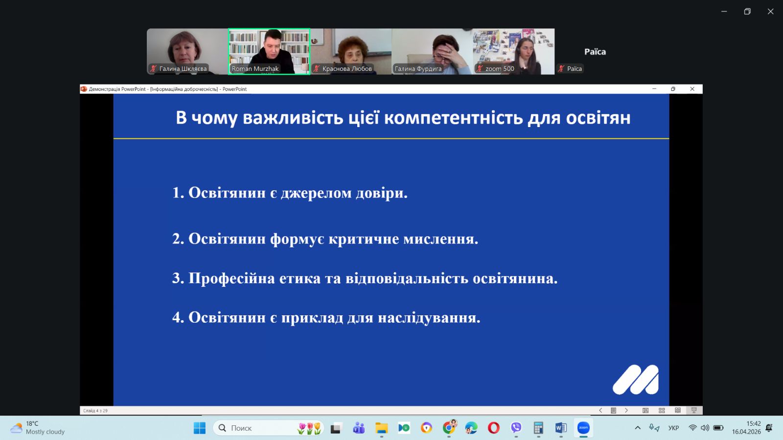This screenshot has height=440, width=783.
Task: Switch to Normal view in status bar
Action: pos(645,411)
